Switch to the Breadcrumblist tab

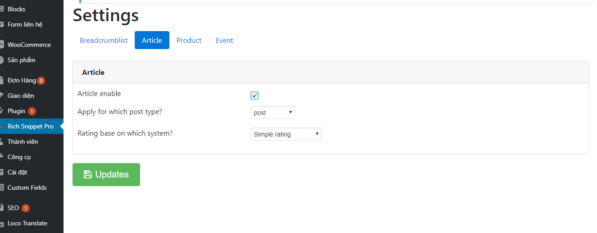104,40
